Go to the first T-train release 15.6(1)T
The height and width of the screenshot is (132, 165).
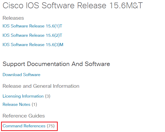click(32, 26)
